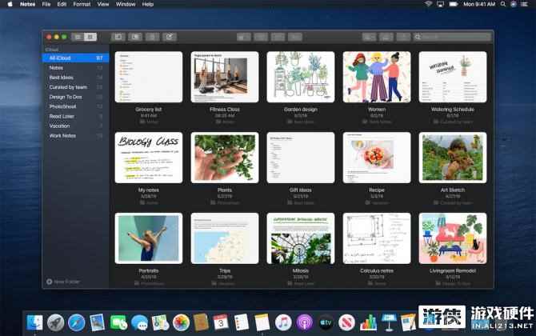
Task: Open Reminders from the Dock
Action: (242, 322)
